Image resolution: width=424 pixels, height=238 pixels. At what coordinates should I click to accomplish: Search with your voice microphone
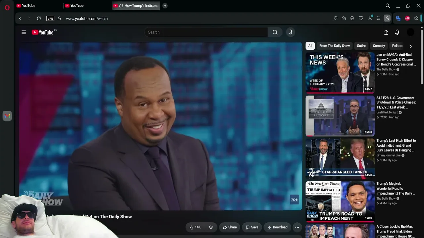tap(291, 32)
